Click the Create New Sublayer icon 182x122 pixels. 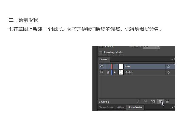(153, 101)
